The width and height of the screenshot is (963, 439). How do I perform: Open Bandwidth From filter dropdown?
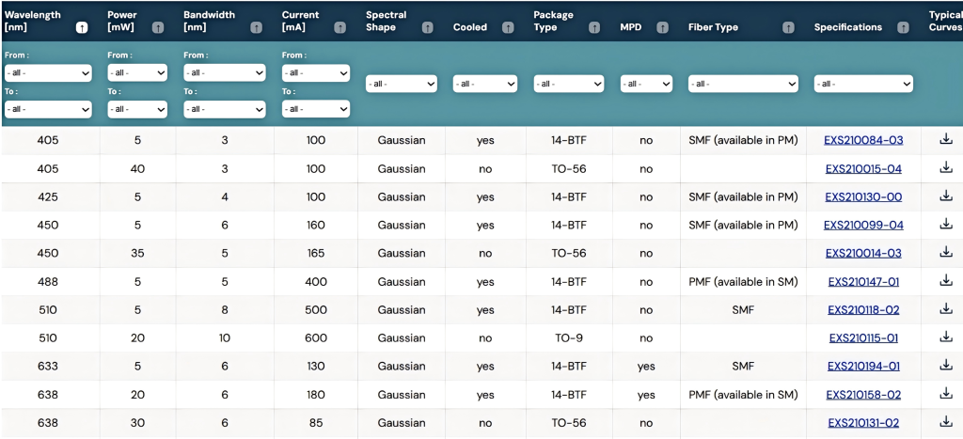tap(225, 73)
